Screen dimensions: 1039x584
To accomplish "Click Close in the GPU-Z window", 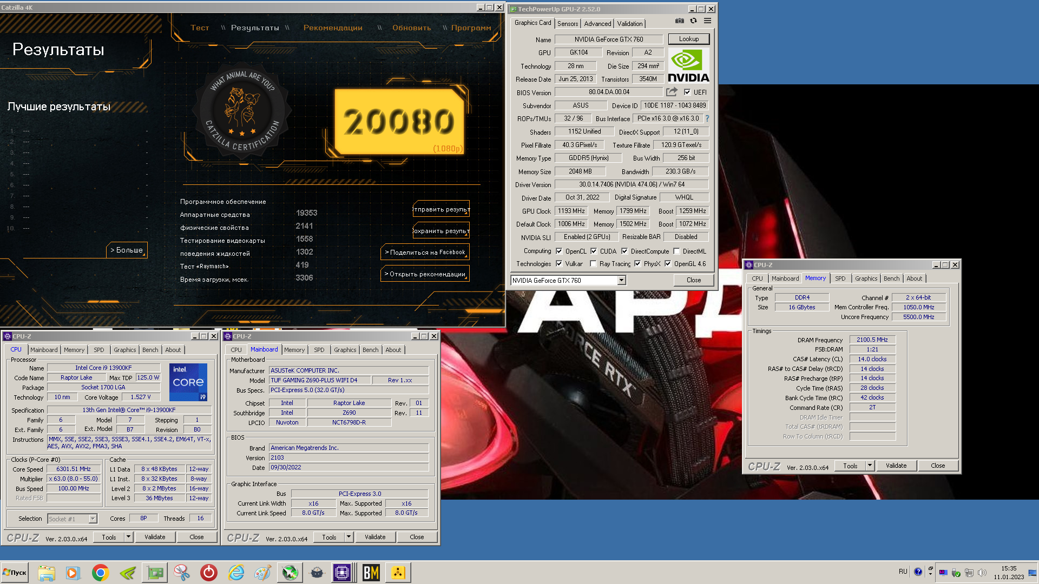I will click(x=694, y=280).
